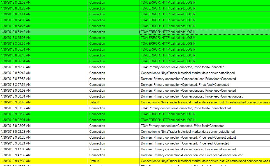
Task: Select the 8:56:34 AM timestamp cell
Action: [44, 61]
